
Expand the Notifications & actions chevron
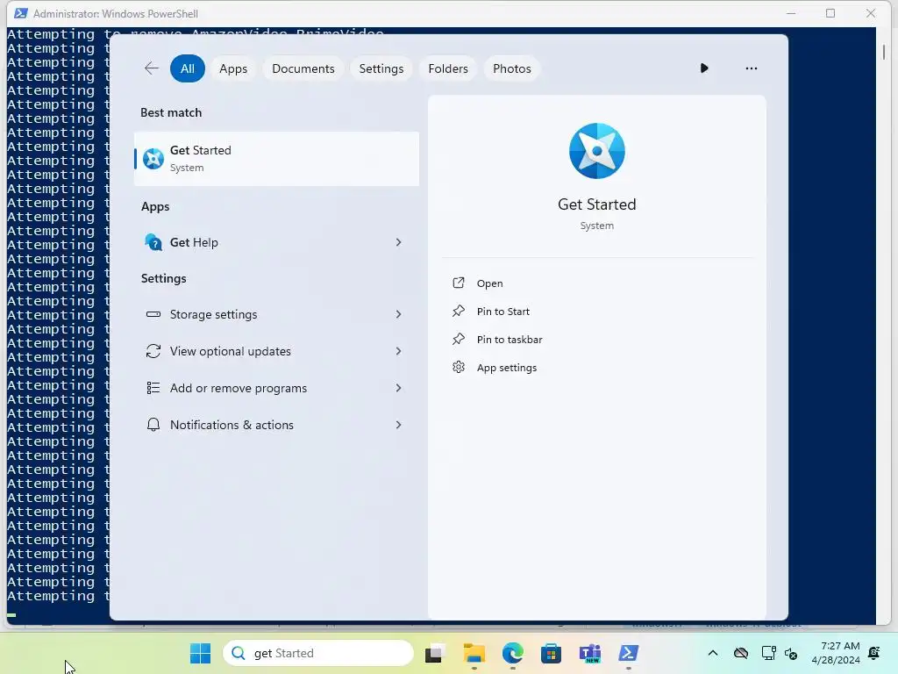tap(399, 425)
